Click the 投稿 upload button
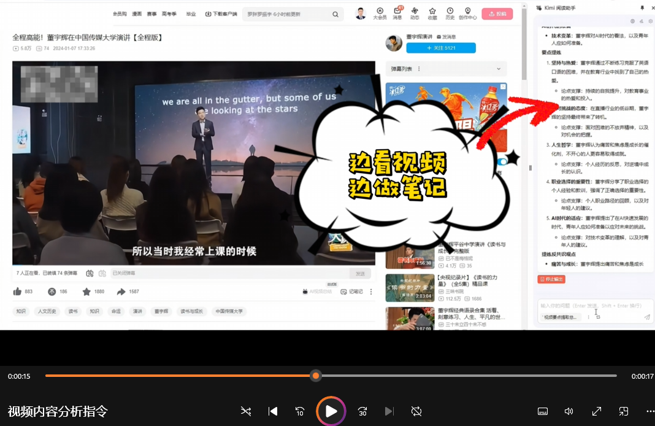655x426 pixels. pos(497,14)
